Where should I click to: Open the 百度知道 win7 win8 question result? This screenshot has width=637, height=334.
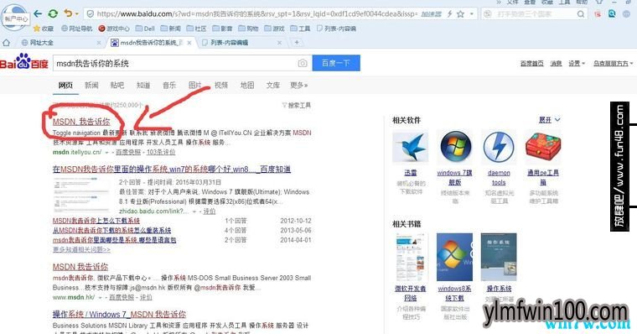[172, 170]
